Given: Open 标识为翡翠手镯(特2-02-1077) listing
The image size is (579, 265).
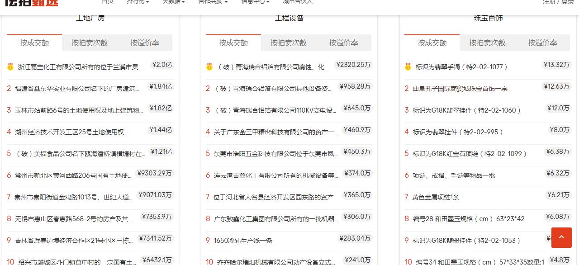Looking at the screenshot, I should 461,67.
